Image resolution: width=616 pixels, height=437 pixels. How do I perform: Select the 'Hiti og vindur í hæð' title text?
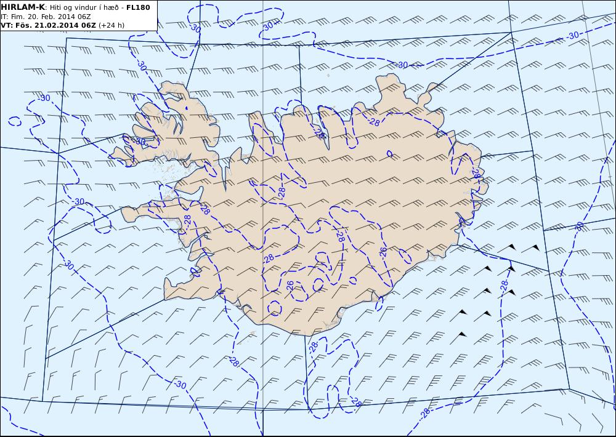[84, 7]
